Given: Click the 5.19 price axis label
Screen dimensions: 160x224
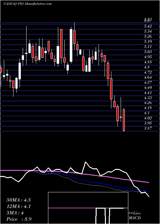Looking at the screenshot, I should coord(148,42).
